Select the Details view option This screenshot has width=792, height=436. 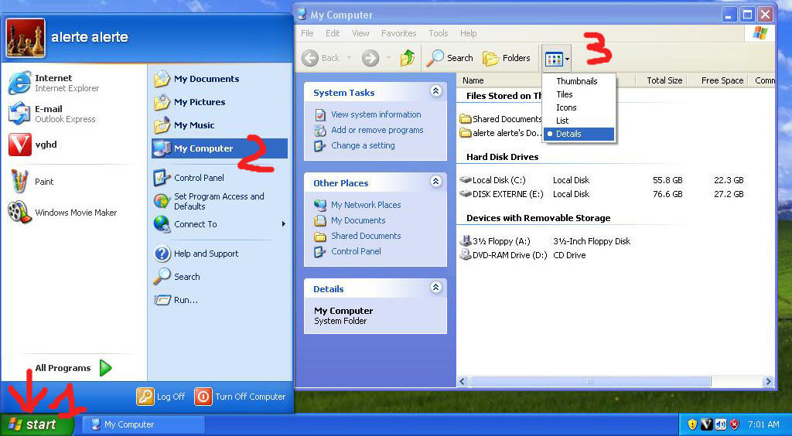tap(568, 134)
